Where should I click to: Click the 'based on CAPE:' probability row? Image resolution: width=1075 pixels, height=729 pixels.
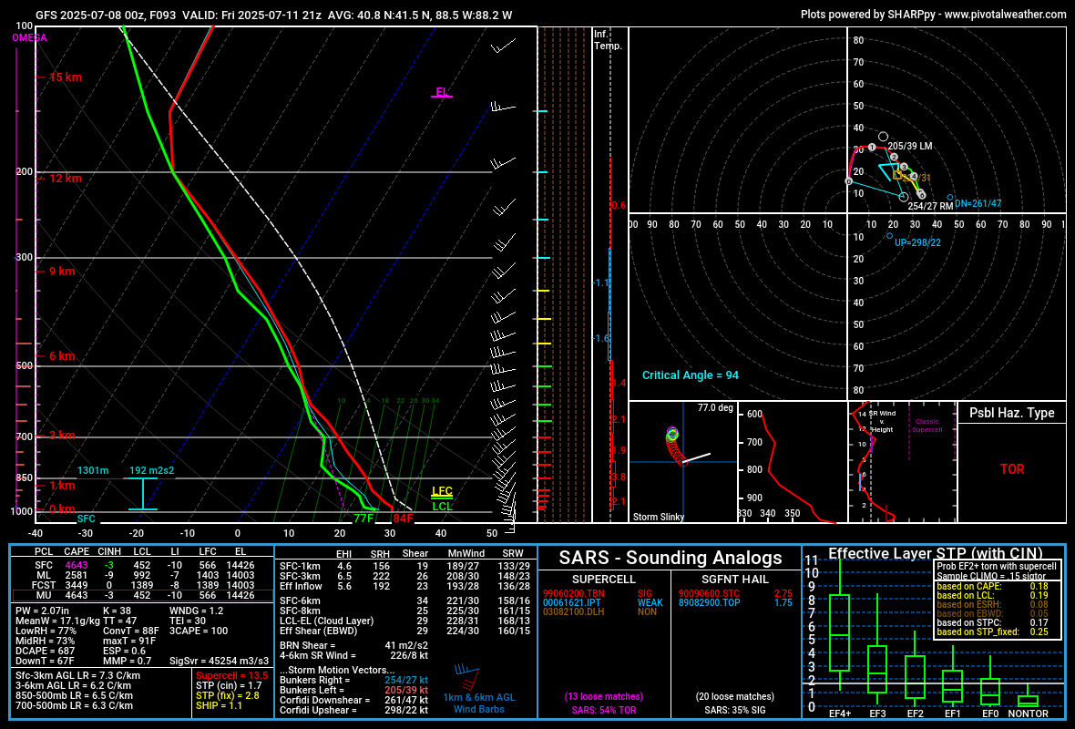pos(992,586)
